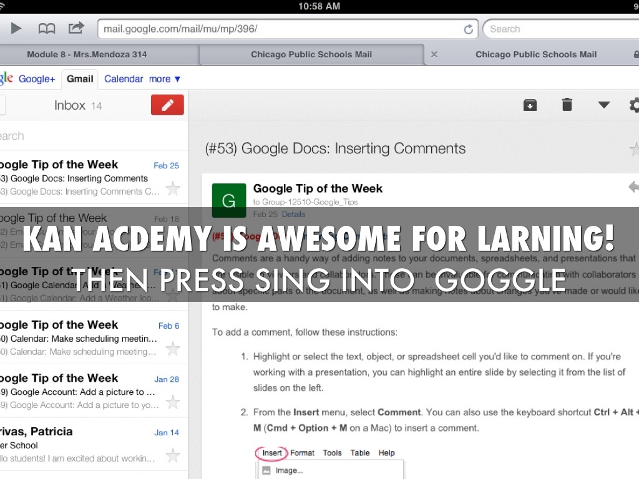Screen dimensions: 639x479
Task: Open the Calendar tab in Google bar
Action: click(124, 79)
